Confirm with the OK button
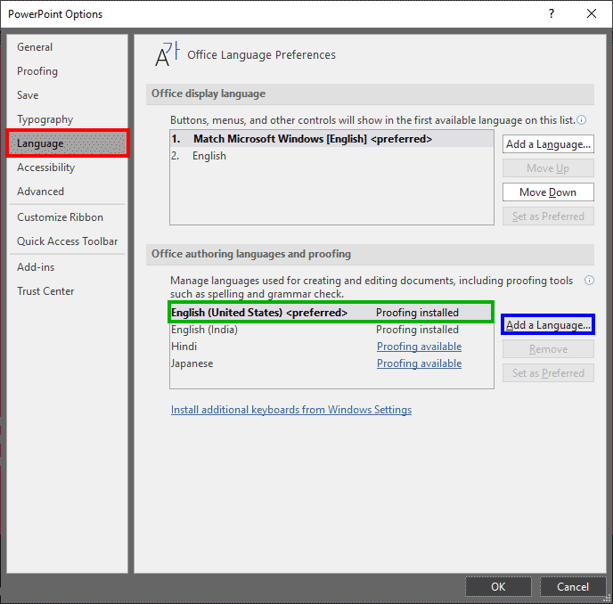613x604 pixels. 498,586
